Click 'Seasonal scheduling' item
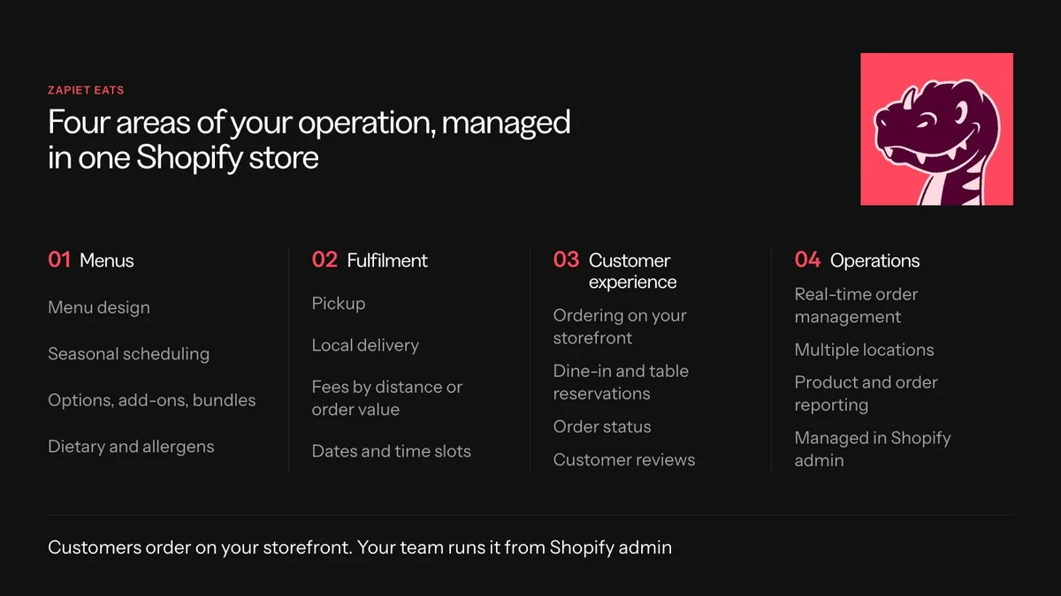This screenshot has height=596, width=1061. click(129, 354)
